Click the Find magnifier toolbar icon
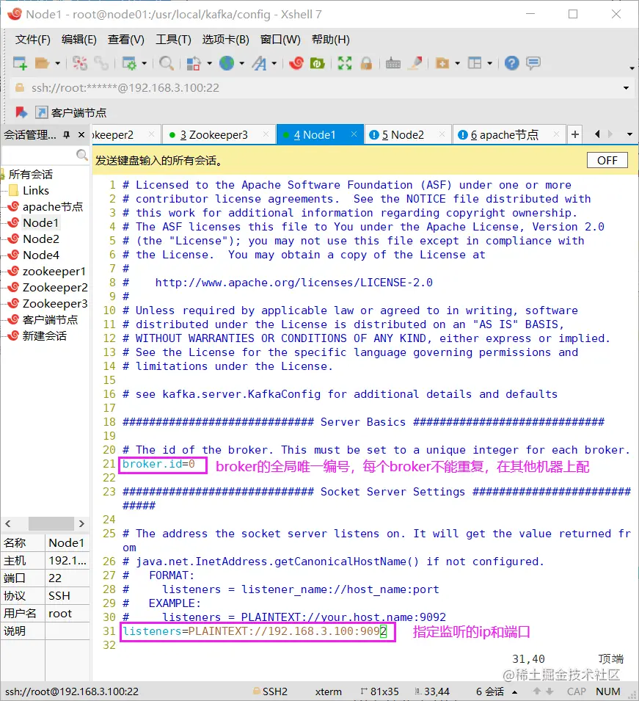 point(167,63)
